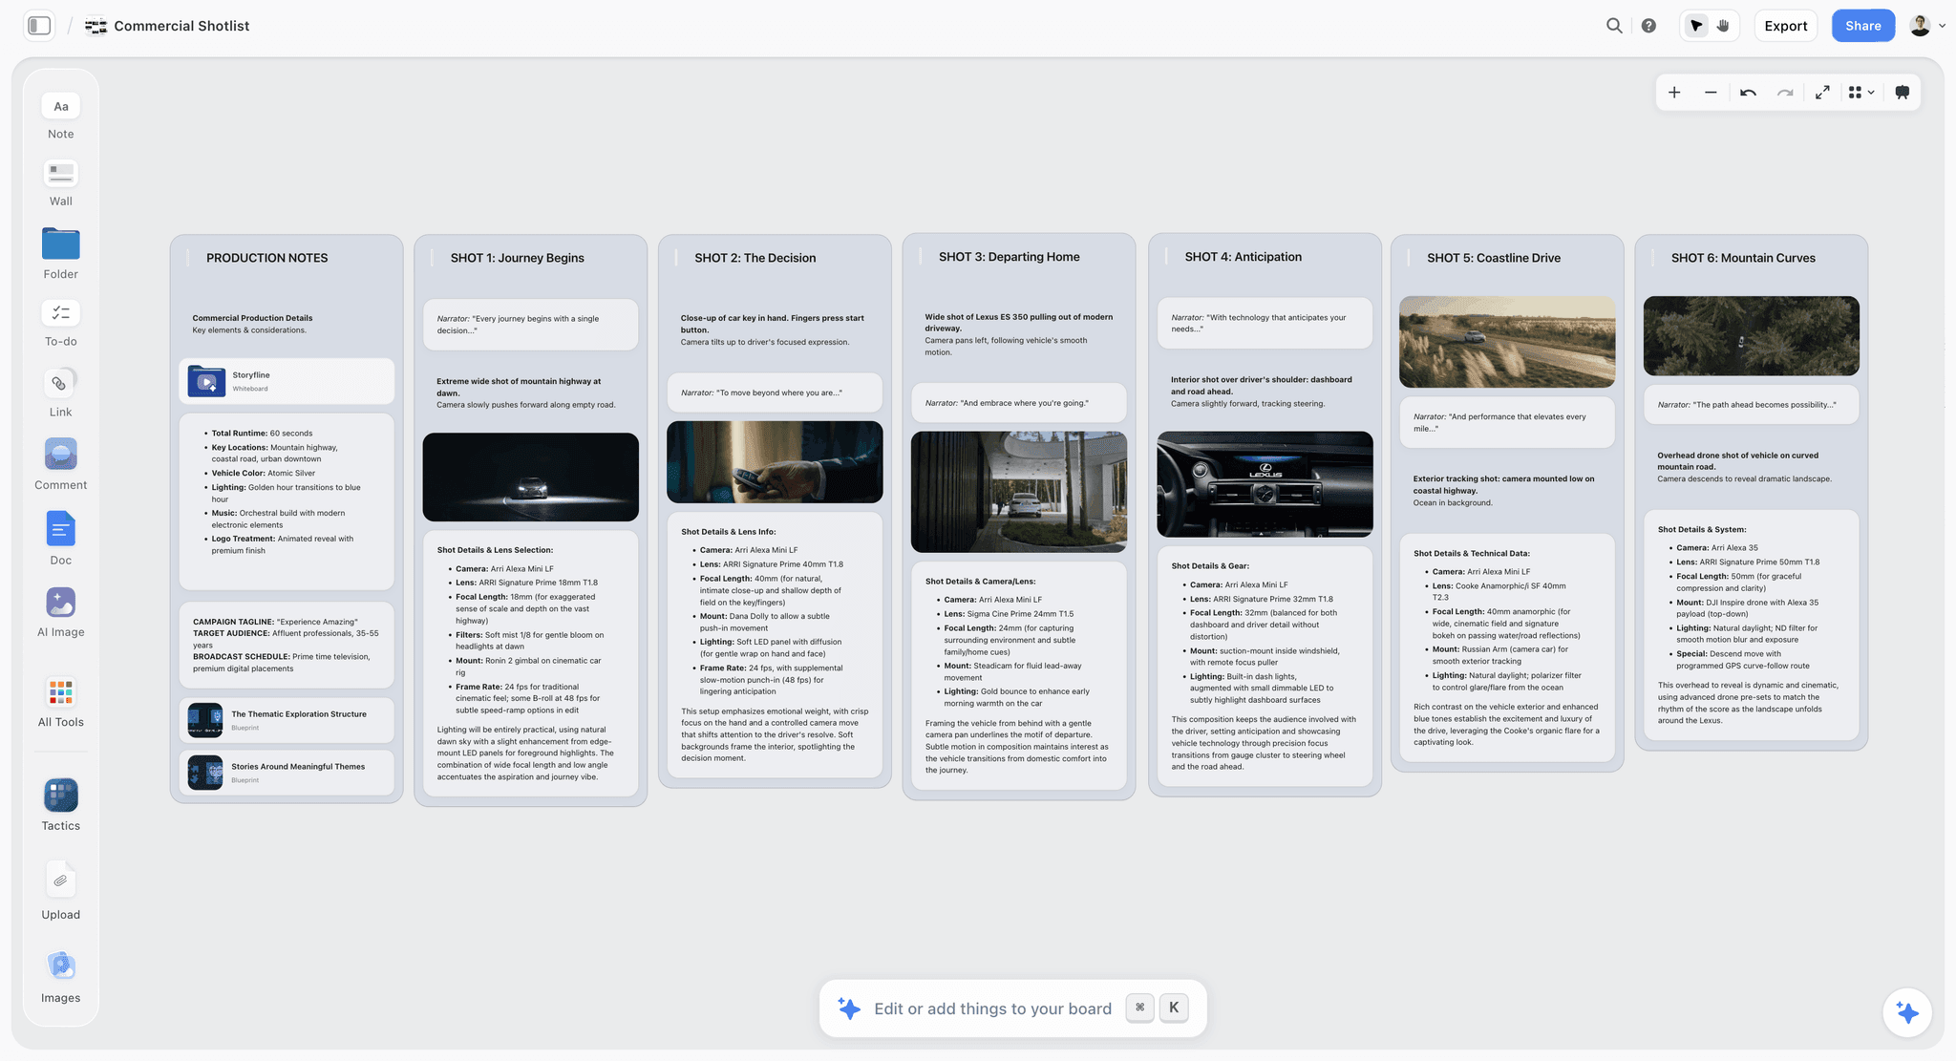Click the Export button
1956x1061 pixels.
click(x=1785, y=26)
